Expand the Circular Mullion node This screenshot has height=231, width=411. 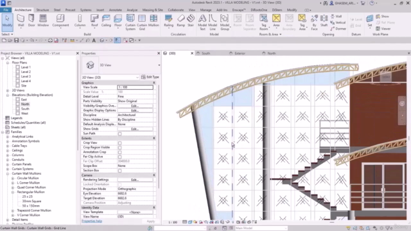click(x=13, y=178)
